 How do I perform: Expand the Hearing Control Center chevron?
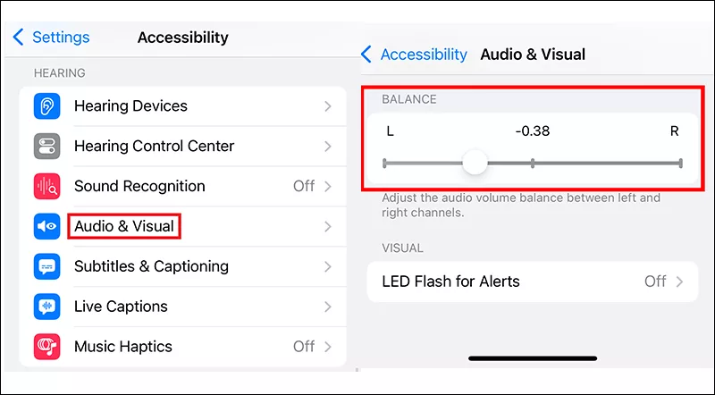(x=328, y=147)
